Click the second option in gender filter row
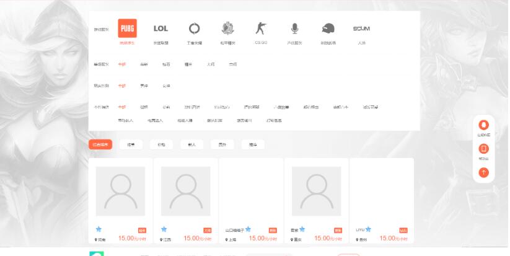The height and width of the screenshot is (256, 510). click(x=144, y=86)
